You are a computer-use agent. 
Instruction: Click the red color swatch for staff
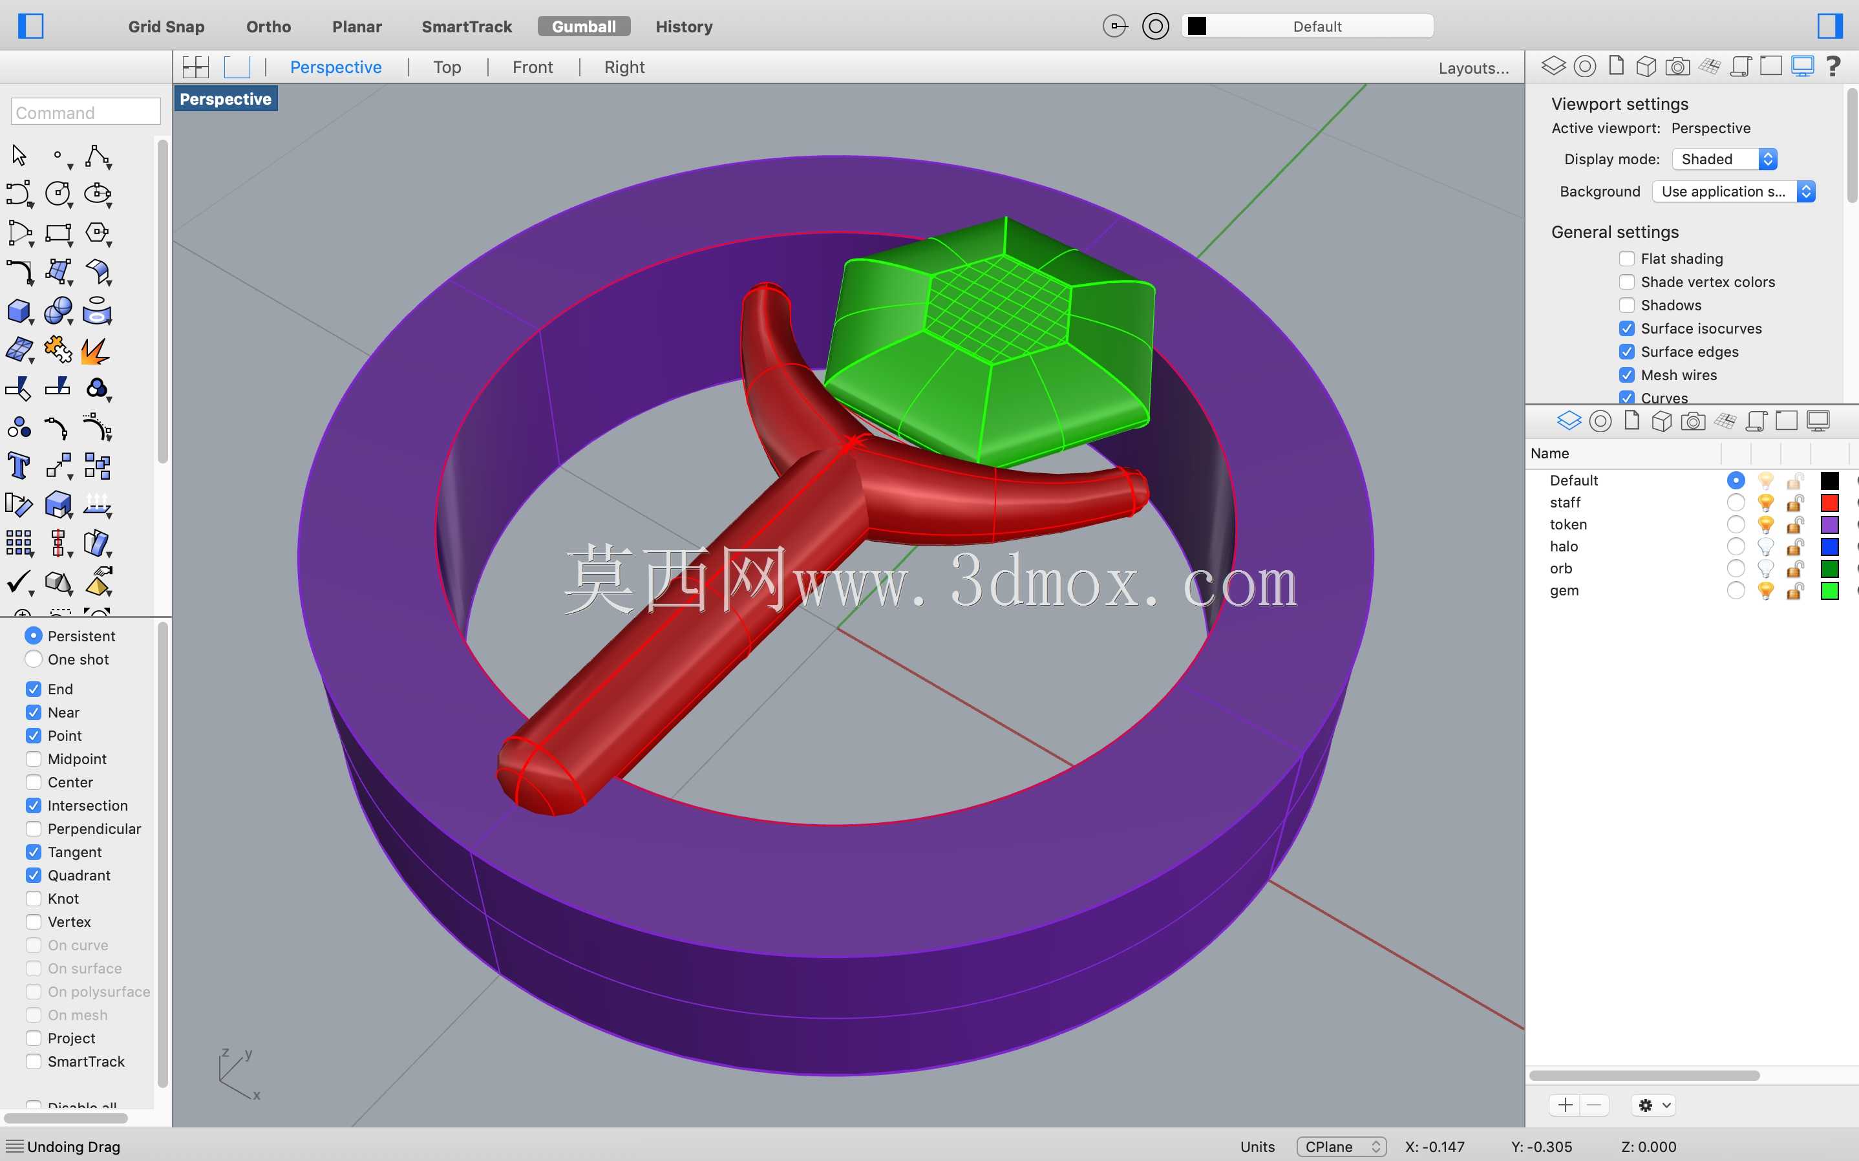pyautogui.click(x=1830, y=502)
